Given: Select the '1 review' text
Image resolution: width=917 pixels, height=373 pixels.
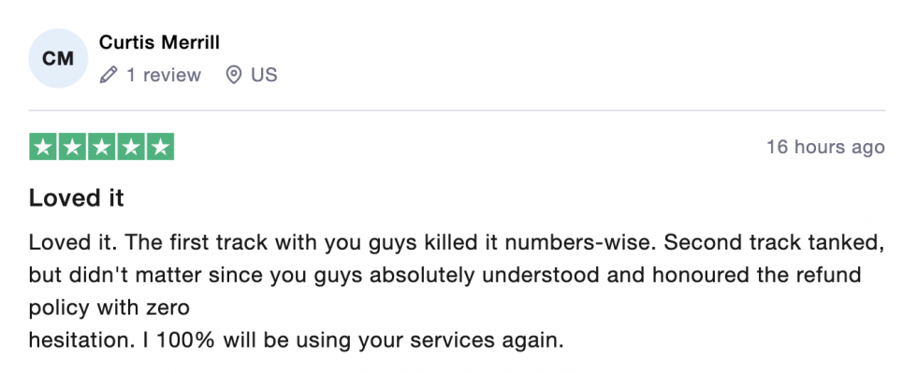Looking at the screenshot, I should [164, 75].
